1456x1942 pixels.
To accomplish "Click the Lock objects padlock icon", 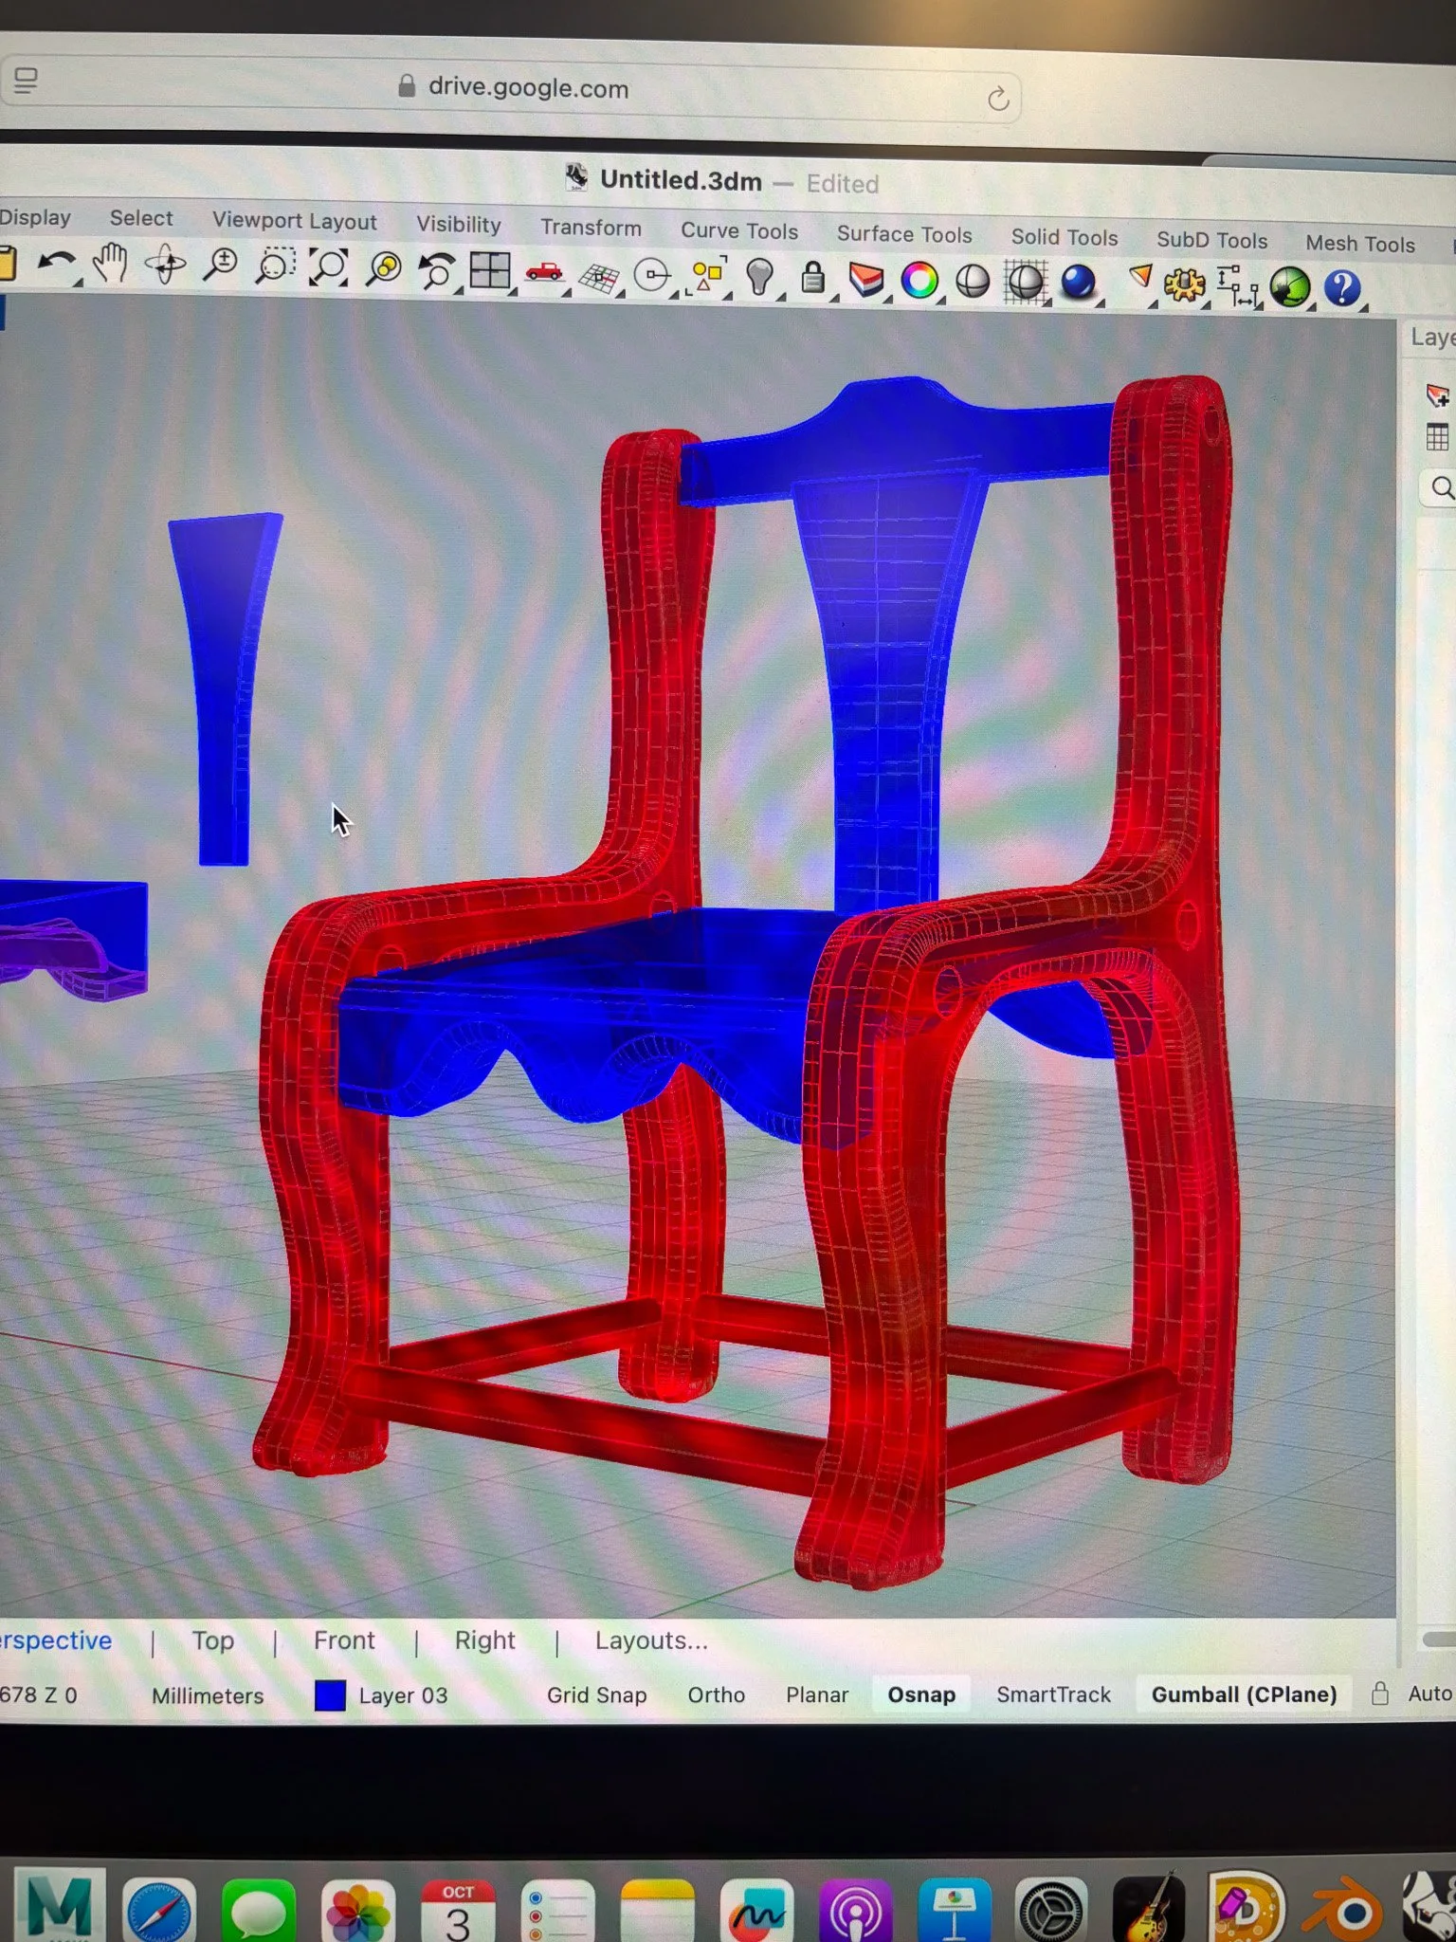I will [x=812, y=279].
